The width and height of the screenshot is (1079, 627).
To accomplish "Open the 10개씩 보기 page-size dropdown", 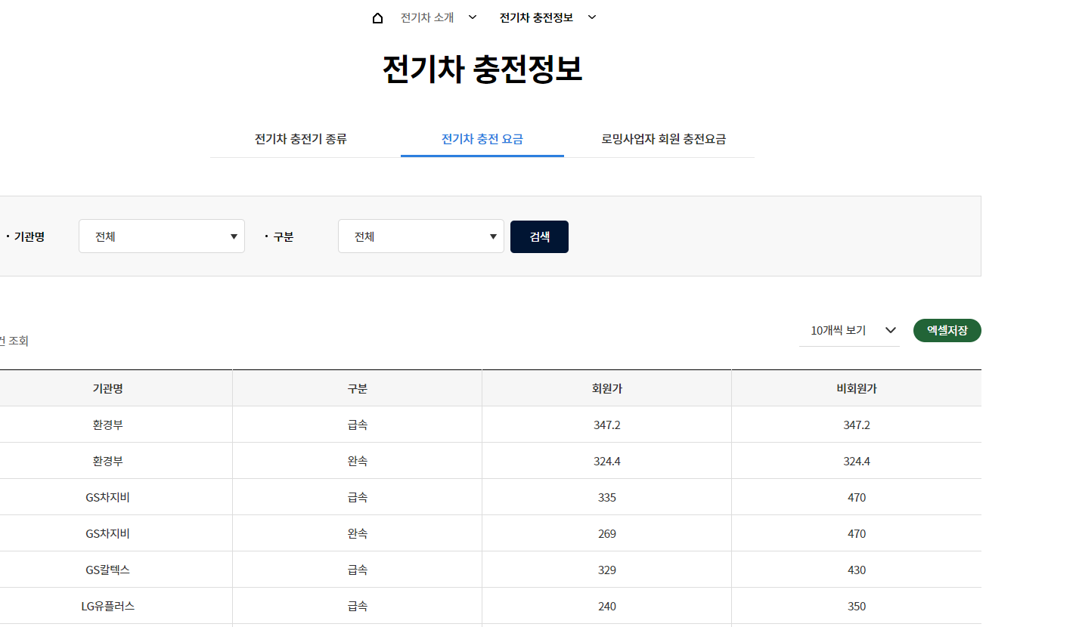I will 849,330.
